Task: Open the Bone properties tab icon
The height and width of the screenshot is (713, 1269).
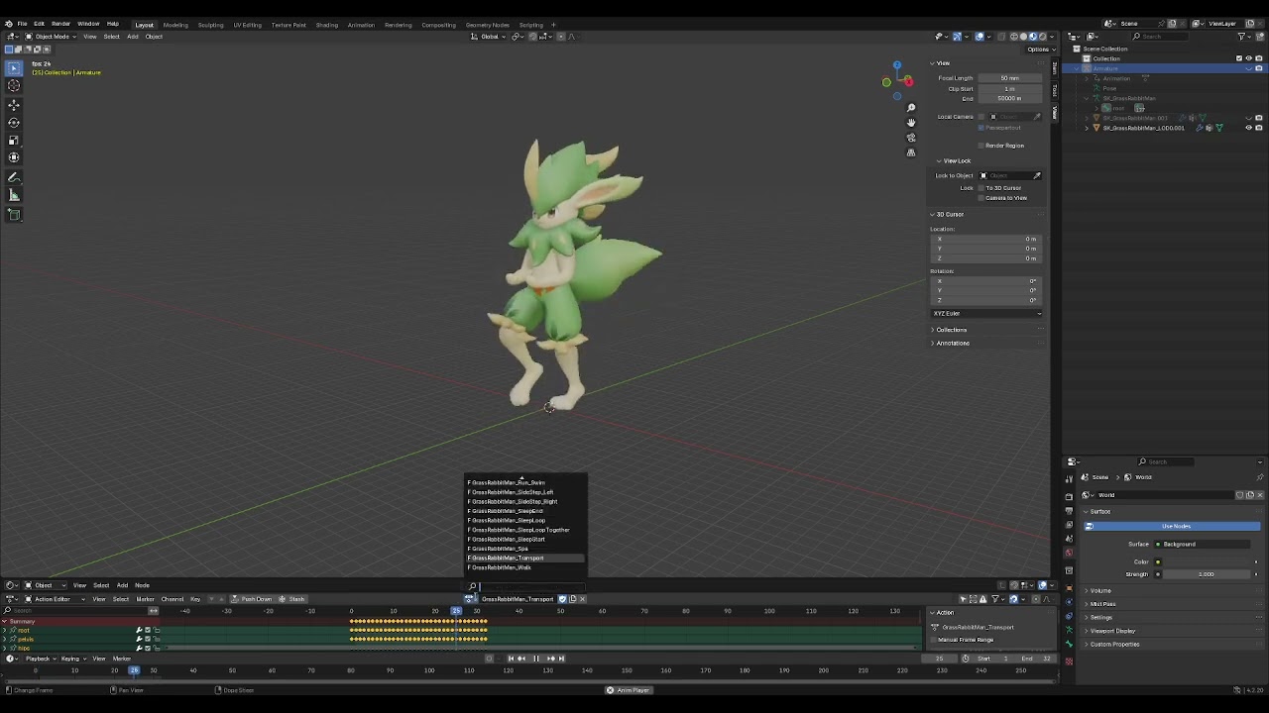Action: coord(1069,646)
